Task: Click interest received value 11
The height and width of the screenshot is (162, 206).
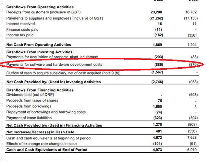Action: pos(194,24)
